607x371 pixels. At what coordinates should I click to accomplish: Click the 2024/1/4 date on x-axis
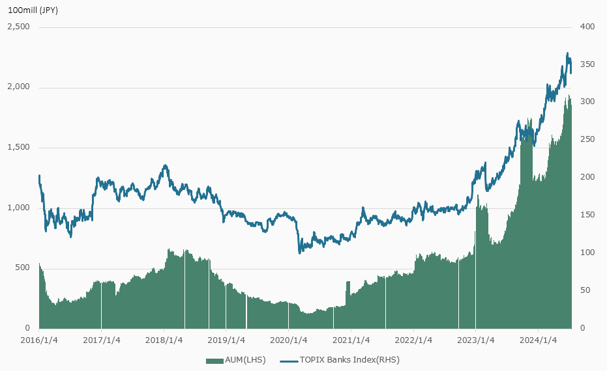coord(539,340)
